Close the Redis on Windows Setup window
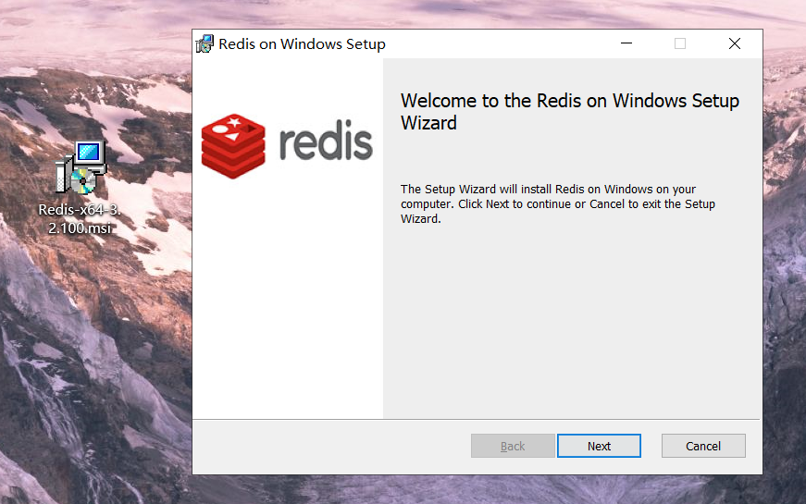 (x=735, y=43)
